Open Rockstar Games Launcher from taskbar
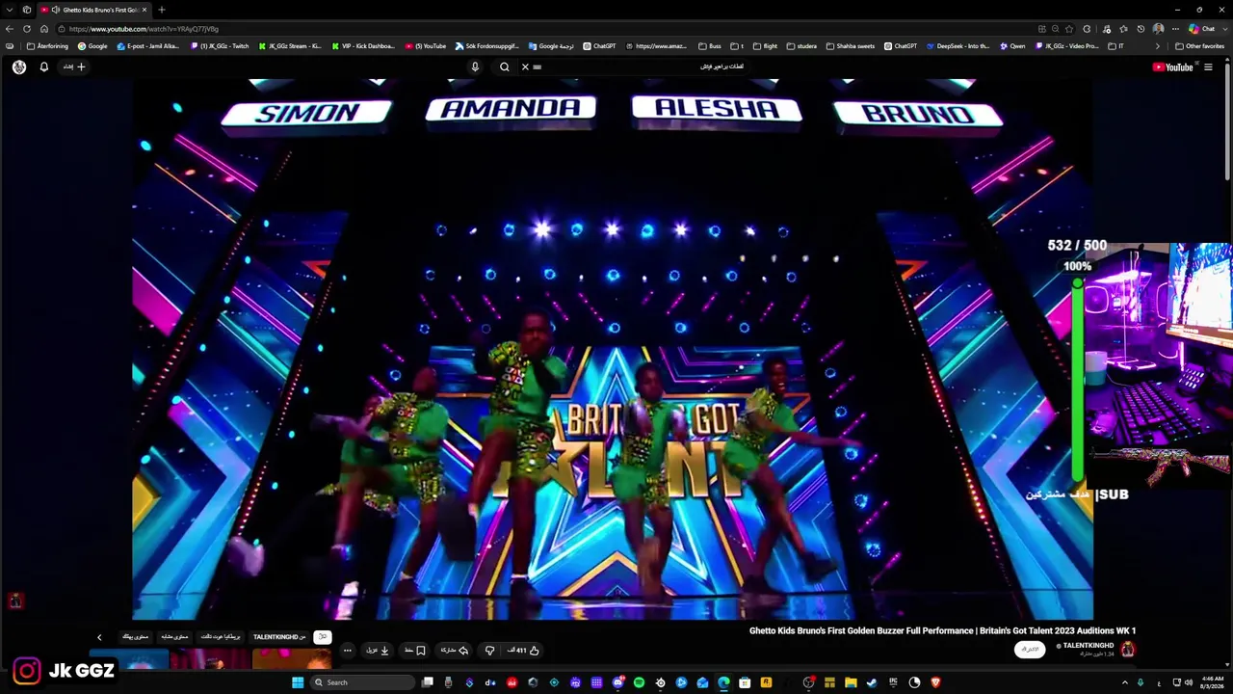 766,682
